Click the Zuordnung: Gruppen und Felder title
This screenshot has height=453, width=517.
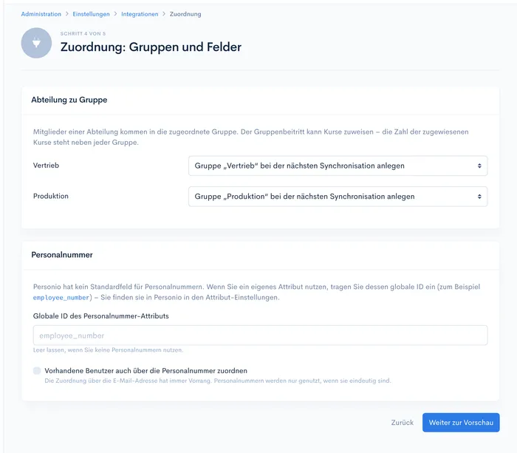(151, 47)
